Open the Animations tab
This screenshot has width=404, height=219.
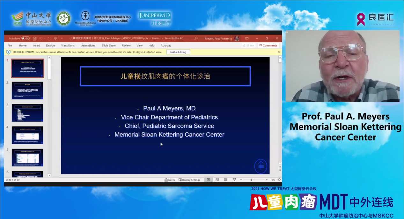[x=88, y=46]
